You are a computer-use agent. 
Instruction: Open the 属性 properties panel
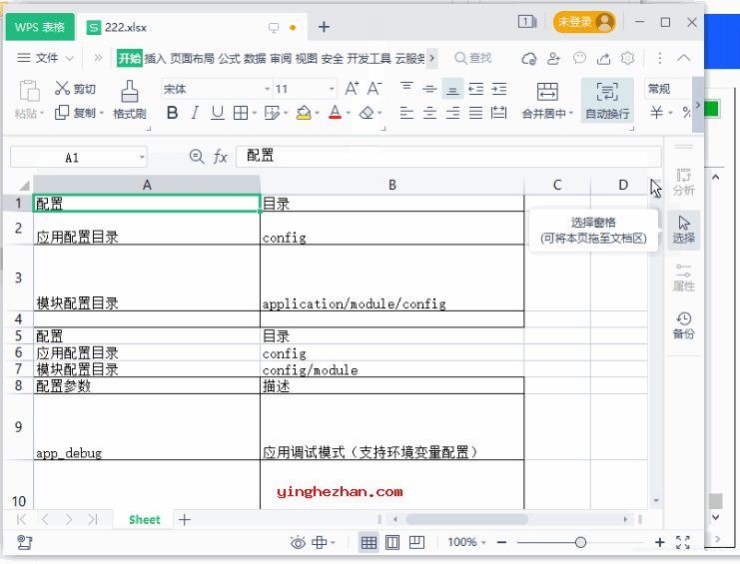[x=683, y=278]
